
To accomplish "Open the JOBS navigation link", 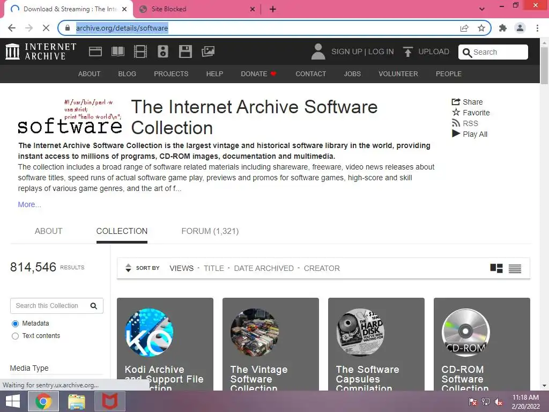I will [352, 74].
